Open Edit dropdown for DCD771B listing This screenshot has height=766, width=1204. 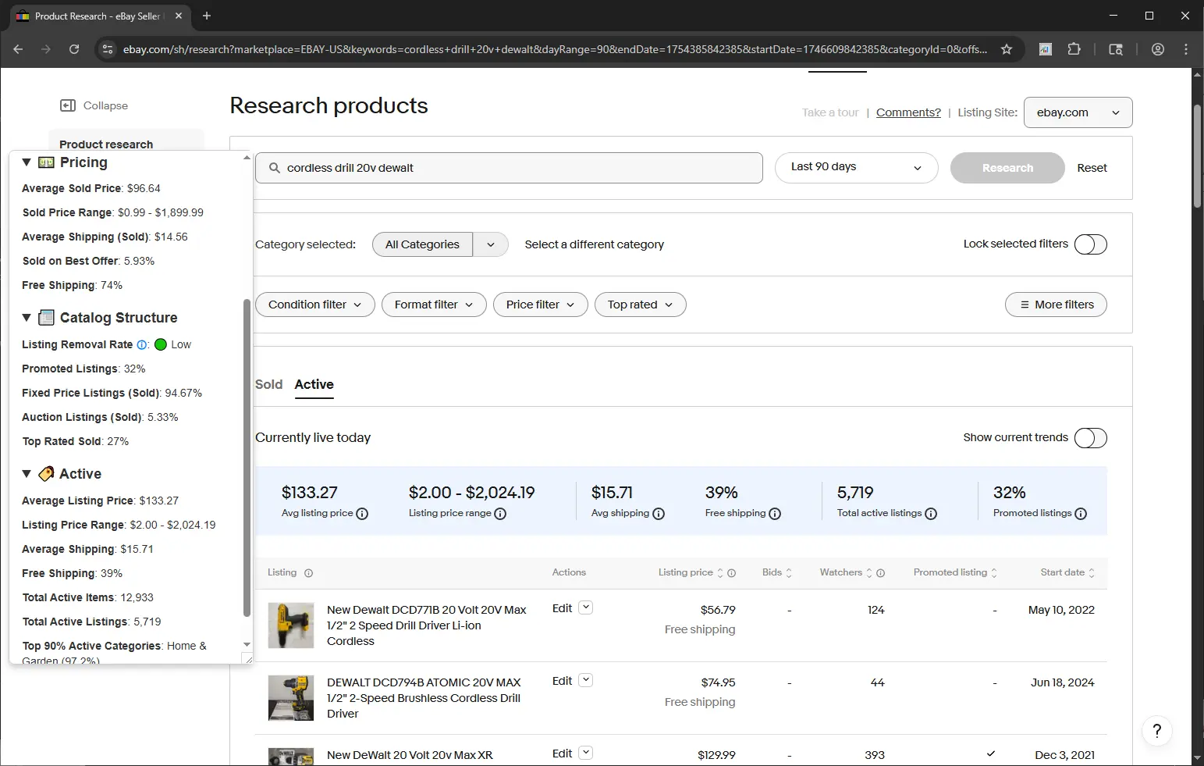(x=586, y=607)
